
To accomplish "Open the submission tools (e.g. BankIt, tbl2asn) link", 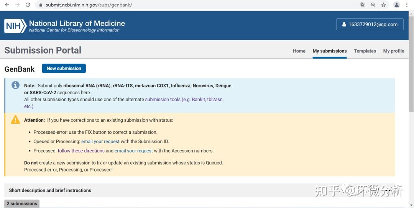I will 184,100.
